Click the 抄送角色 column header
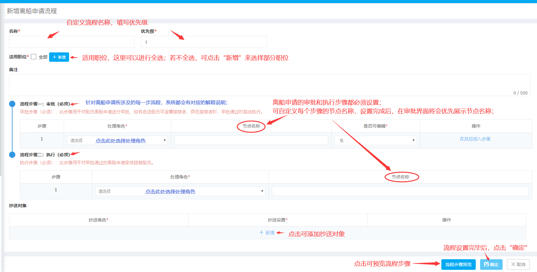This screenshot has height=272, width=537. [x=99, y=220]
